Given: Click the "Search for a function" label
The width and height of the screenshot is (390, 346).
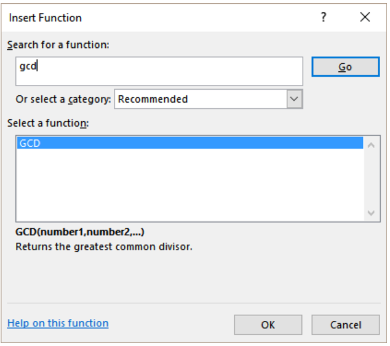Looking at the screenshot, I should click(x=58, y=45).
